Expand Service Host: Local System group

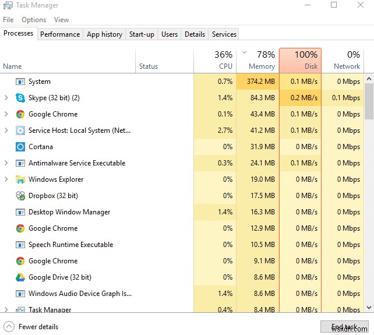coord(6,131)
